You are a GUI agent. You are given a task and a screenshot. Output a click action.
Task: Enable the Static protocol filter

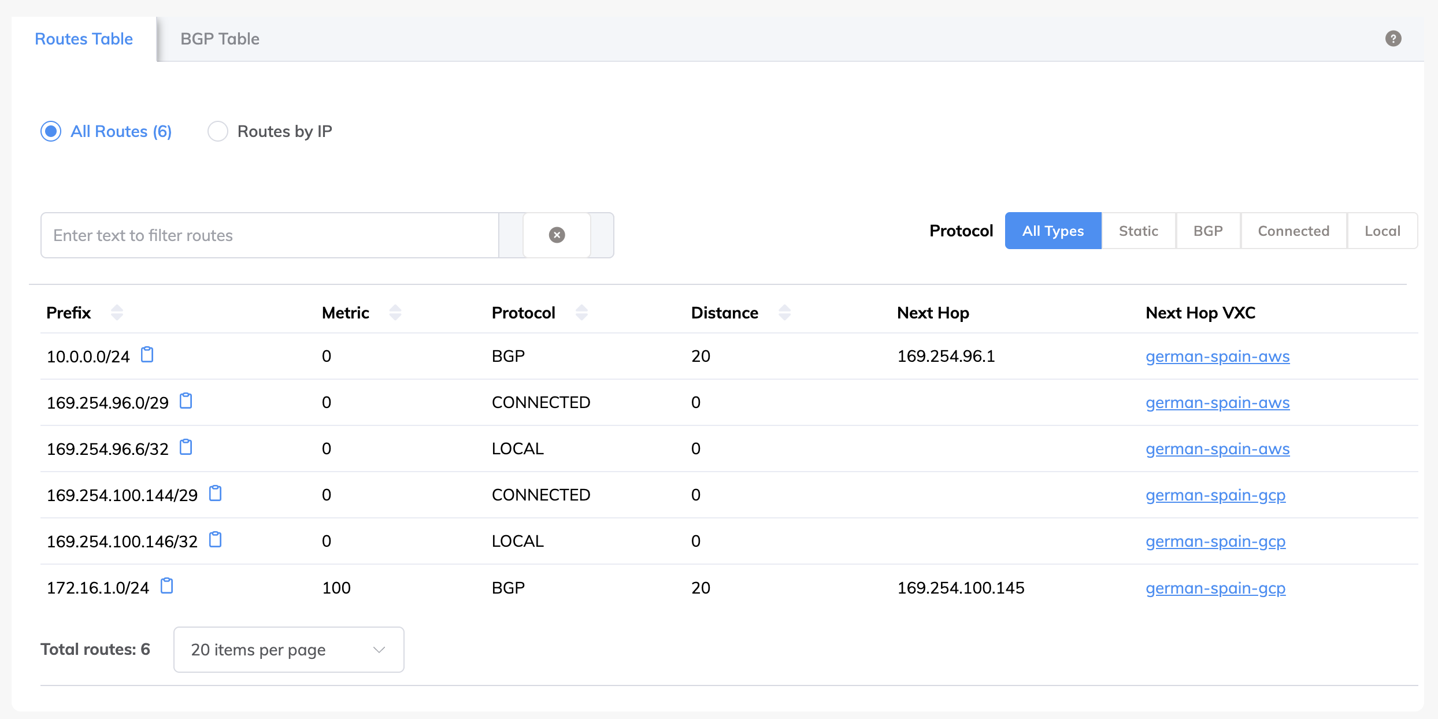[x=1138, y=231]
